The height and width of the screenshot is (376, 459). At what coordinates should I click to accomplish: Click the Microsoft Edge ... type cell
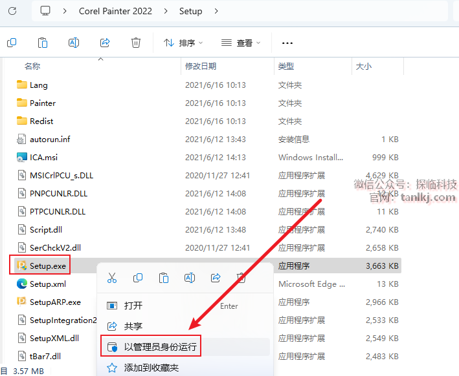click(312, 284)
